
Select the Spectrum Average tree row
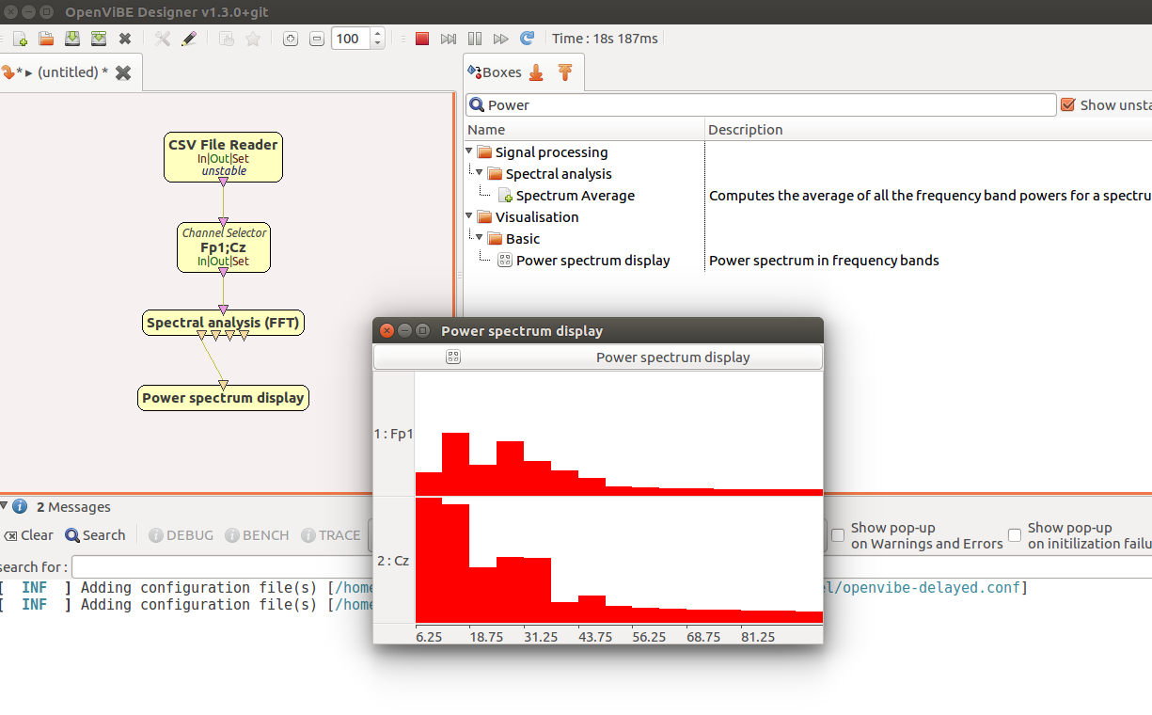click(x=808, y=196)
